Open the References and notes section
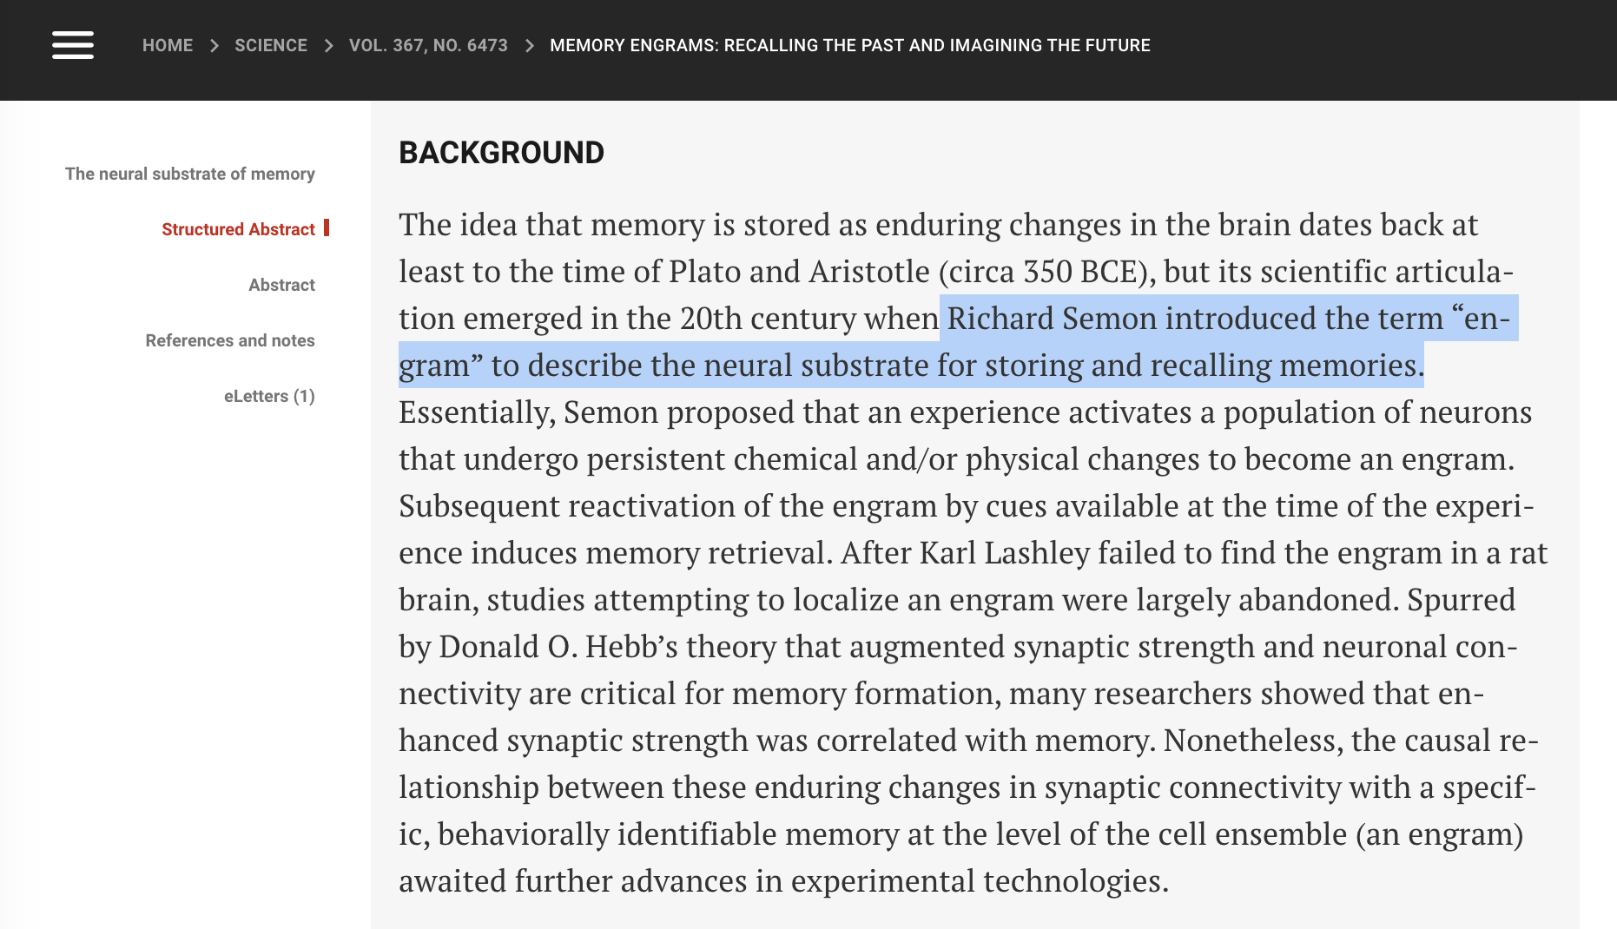This screenshot has height=929, width=1617. tap(230, 340)
